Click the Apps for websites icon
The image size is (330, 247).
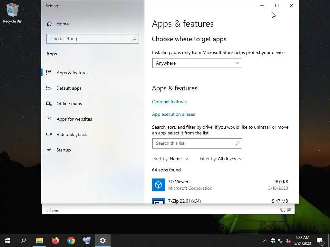[x=49, y=119]
